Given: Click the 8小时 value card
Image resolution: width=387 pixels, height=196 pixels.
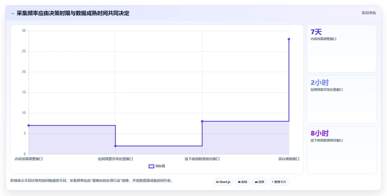Looking at the screenshot, I should point(341,150).
